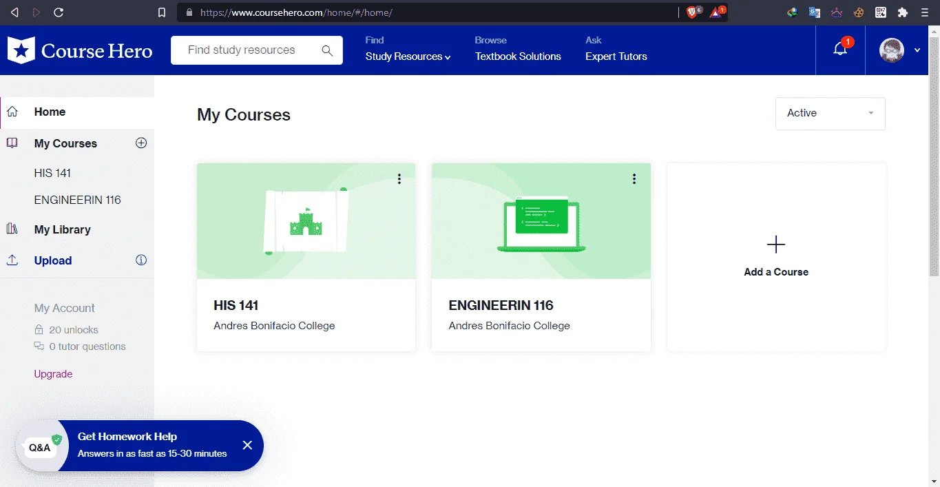940x487 pixels.
Task: Open HIS 141 in the sidebar
Action: click(x=52, y=173)
